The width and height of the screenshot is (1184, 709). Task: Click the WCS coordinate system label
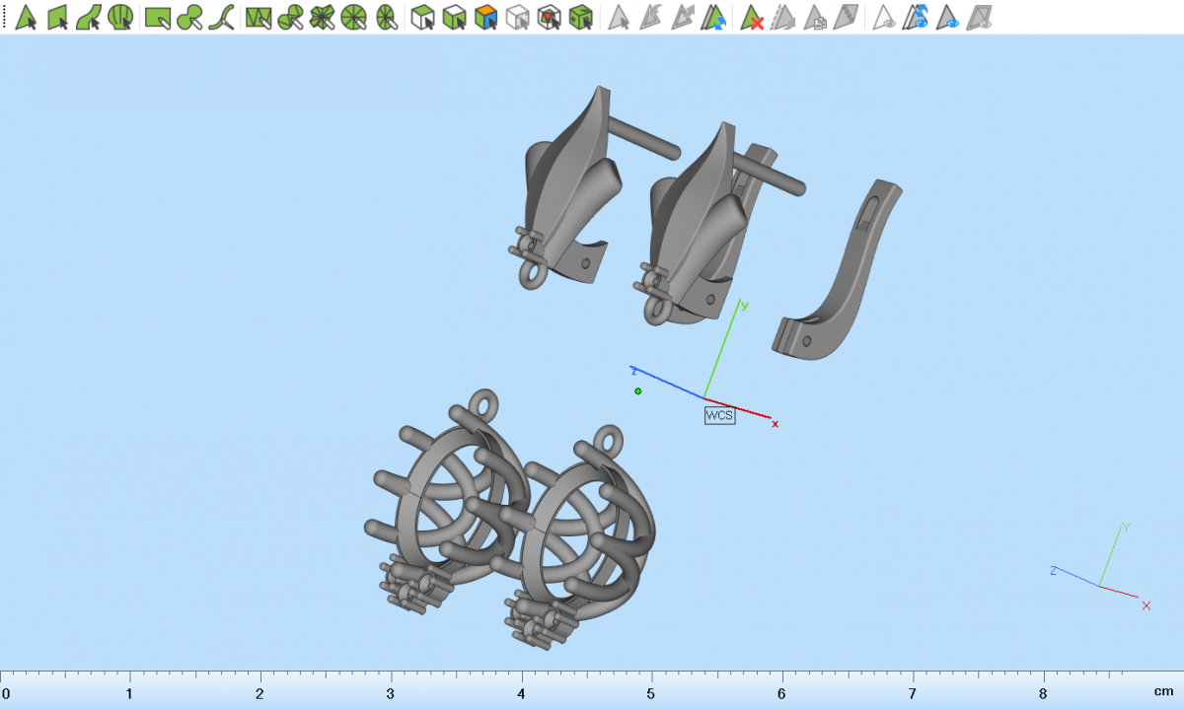(719, 415)
